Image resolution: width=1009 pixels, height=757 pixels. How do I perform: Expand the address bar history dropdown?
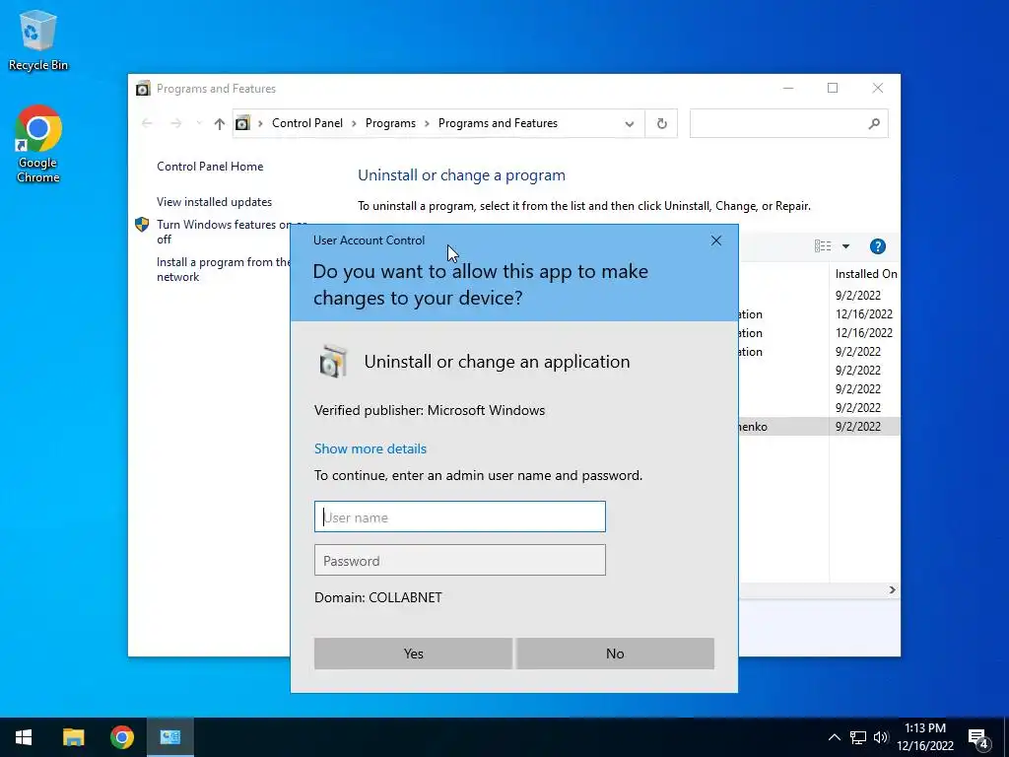click(630, 123)
